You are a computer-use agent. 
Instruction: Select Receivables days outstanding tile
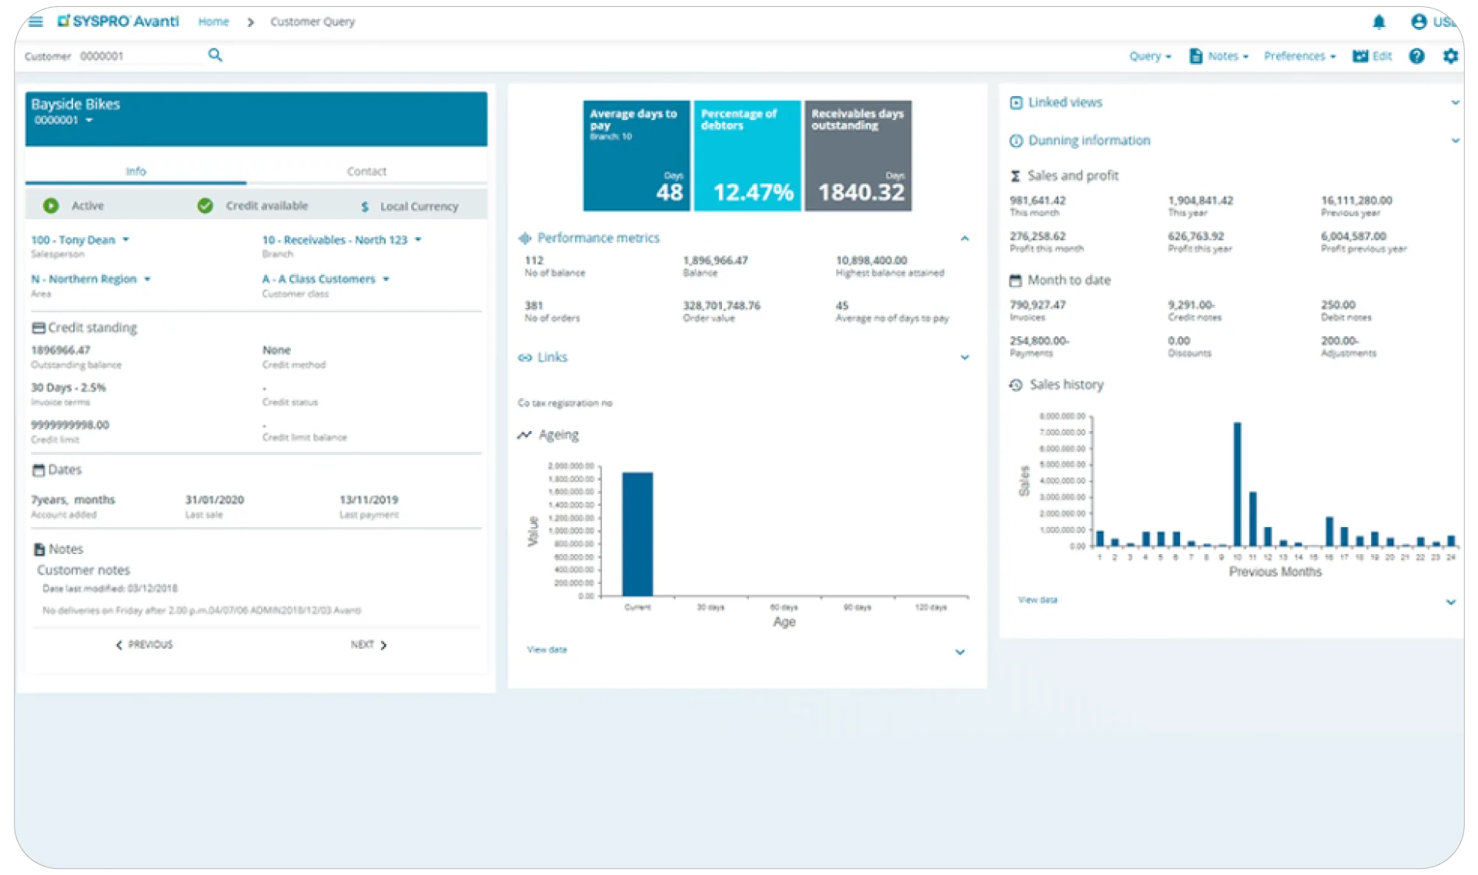(858, 155)
